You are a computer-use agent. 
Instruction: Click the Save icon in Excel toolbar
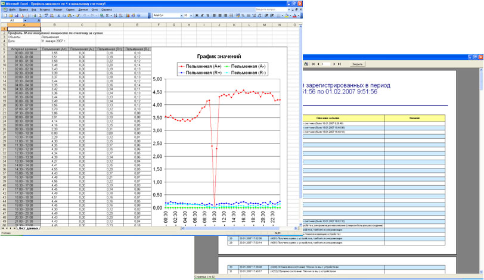[17, 15]
